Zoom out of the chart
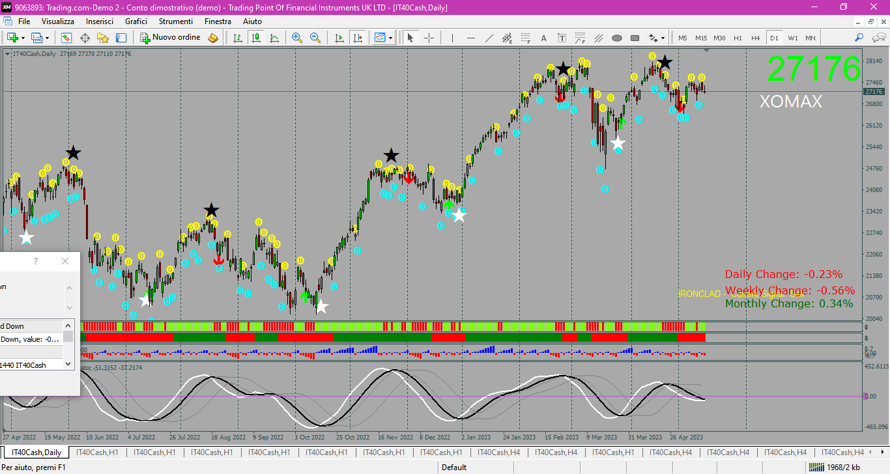 (315, 38)
